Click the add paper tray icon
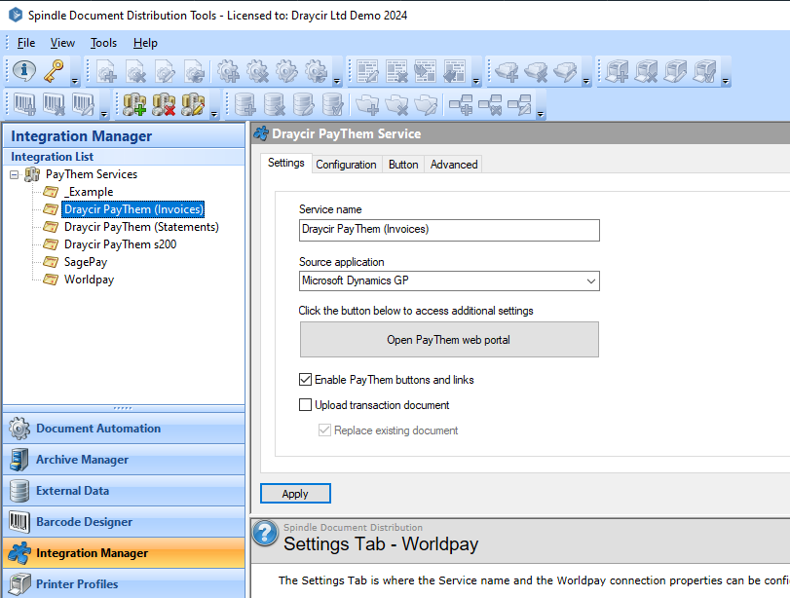The width and height of the screenshot is (790, 598). click(507, 71)
